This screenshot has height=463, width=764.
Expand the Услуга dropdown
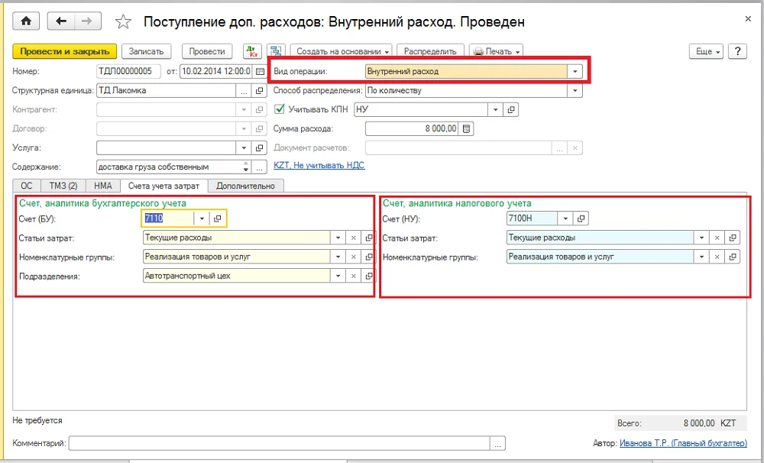[x=244, y=147]
